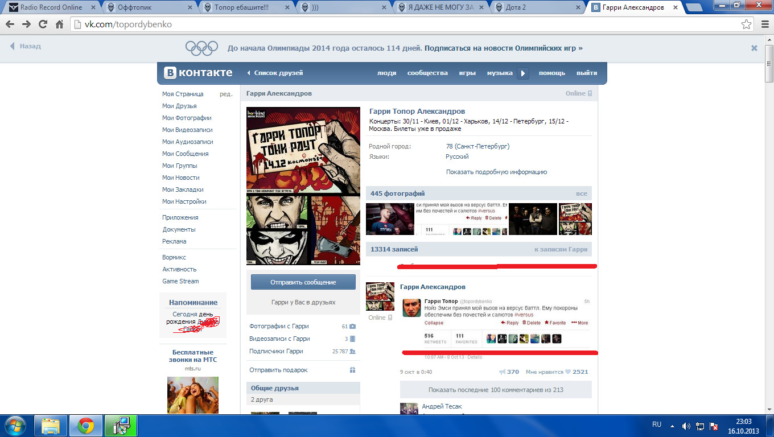This screenshot has width=774, height=437.
Task: Open Windows Explorer from the taskbar
Action: click(51, 426)
